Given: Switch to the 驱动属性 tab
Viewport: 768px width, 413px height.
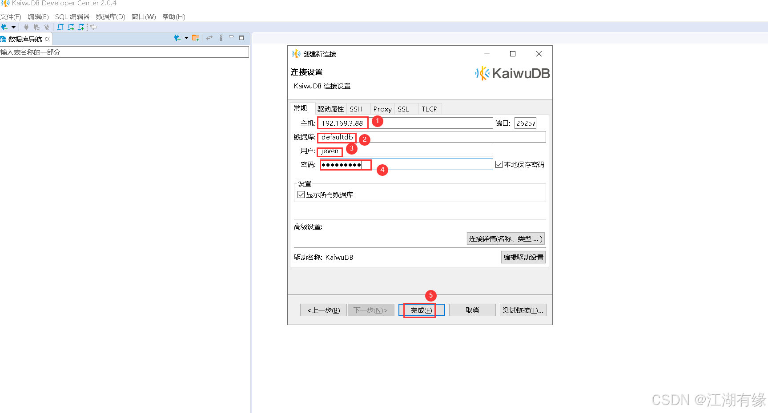Looking at the screenshot, I should coord(330,109).
